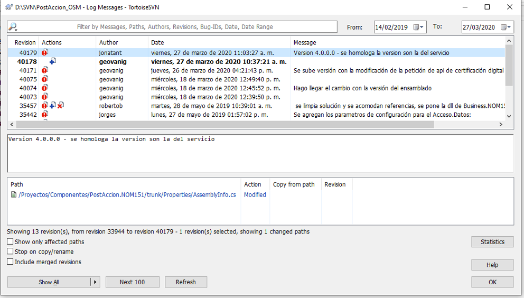This screenshot has width=524, height=298.
Task: Click the added icon on revision 40178
Action: pyautogui.click(x=53, y=62)
